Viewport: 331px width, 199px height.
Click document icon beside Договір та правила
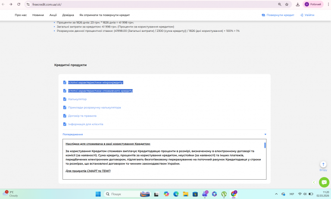(65, 116)
